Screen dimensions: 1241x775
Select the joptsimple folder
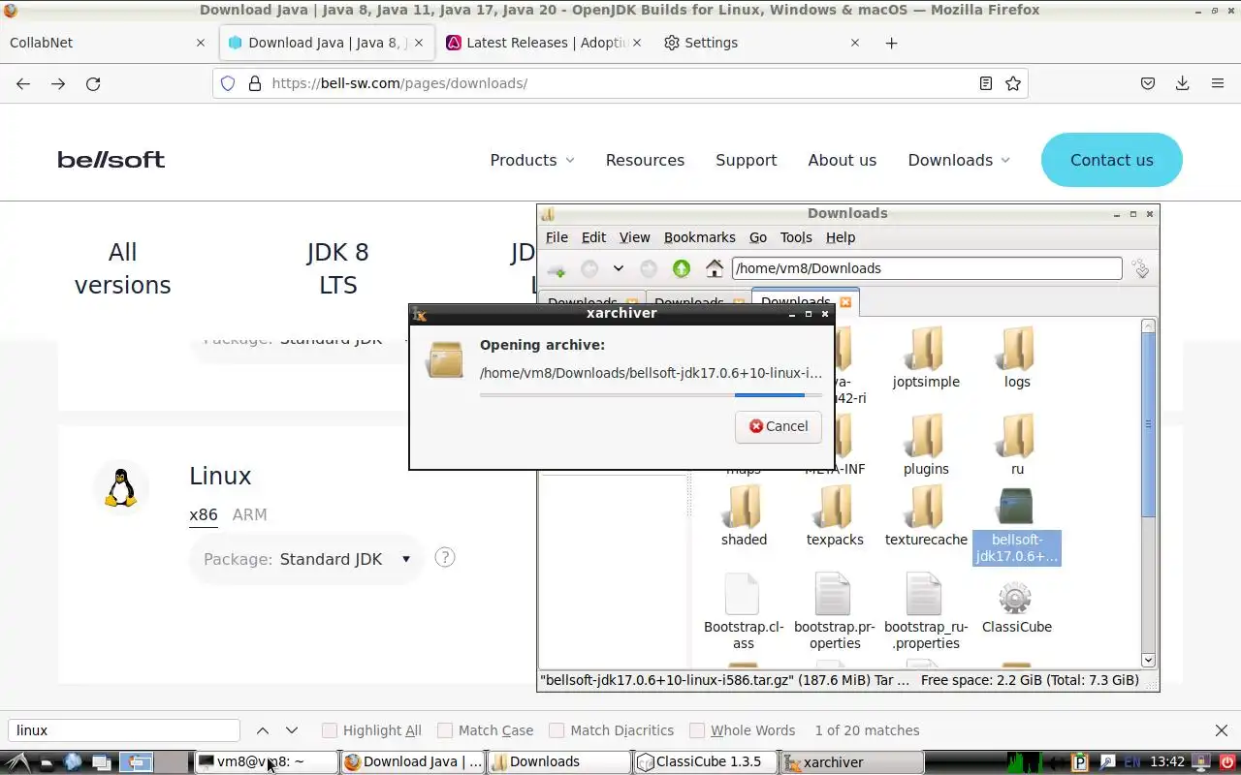point(926,358)
